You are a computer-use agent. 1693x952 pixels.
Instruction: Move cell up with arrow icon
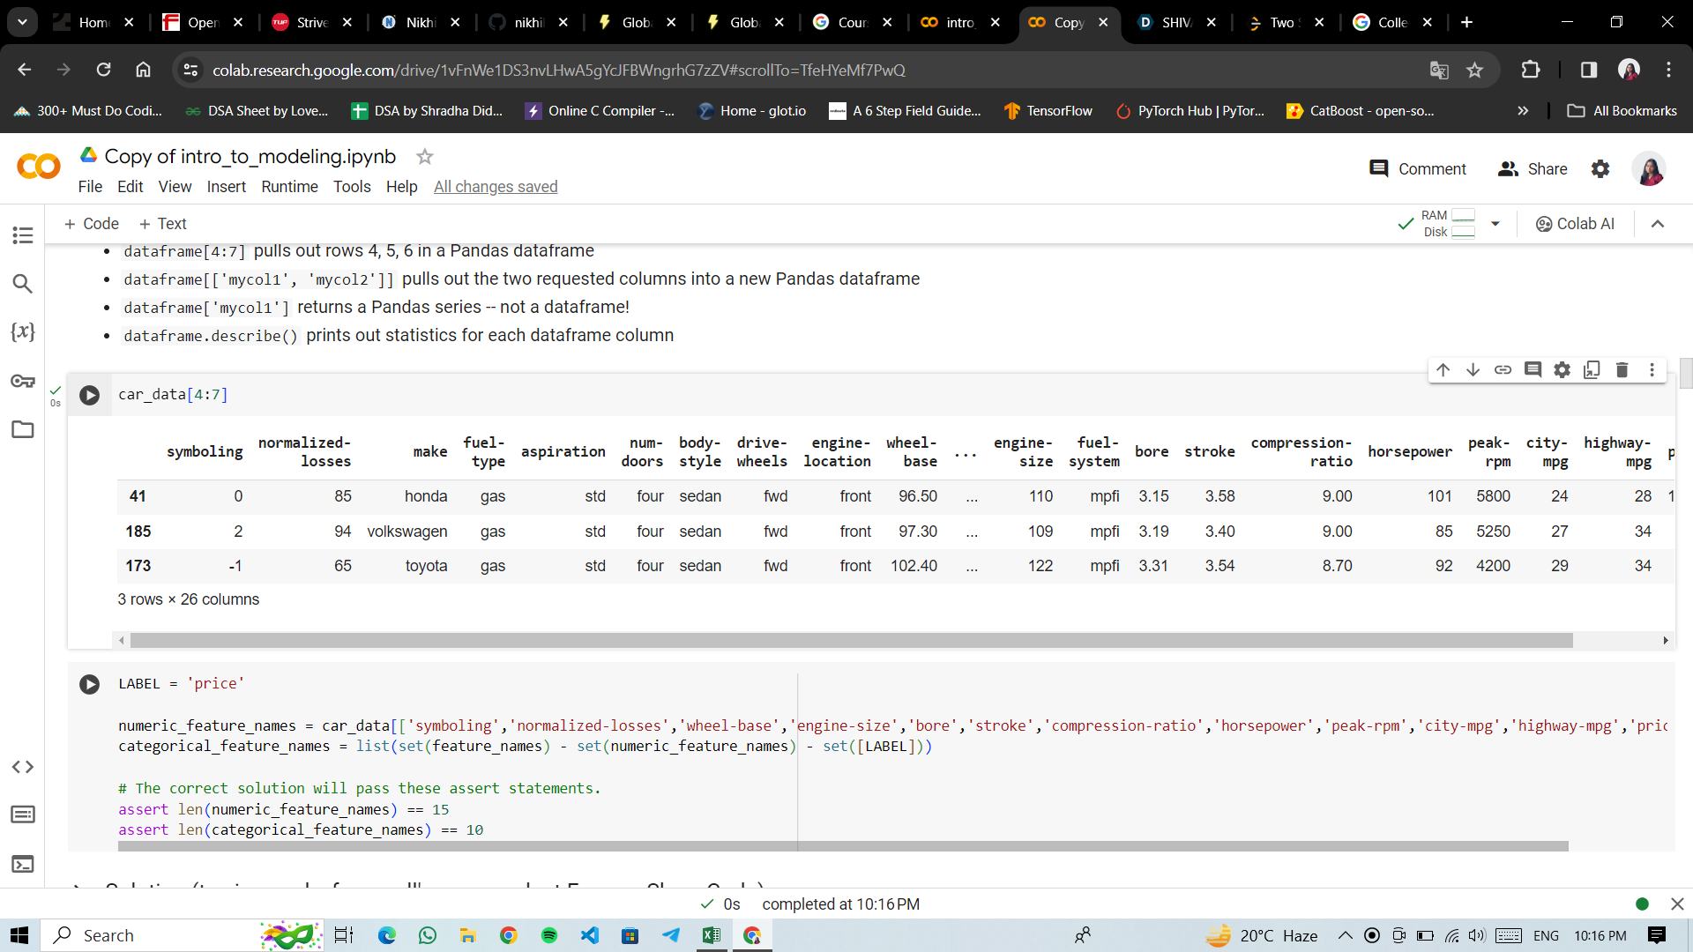(x=1443, y=370)
